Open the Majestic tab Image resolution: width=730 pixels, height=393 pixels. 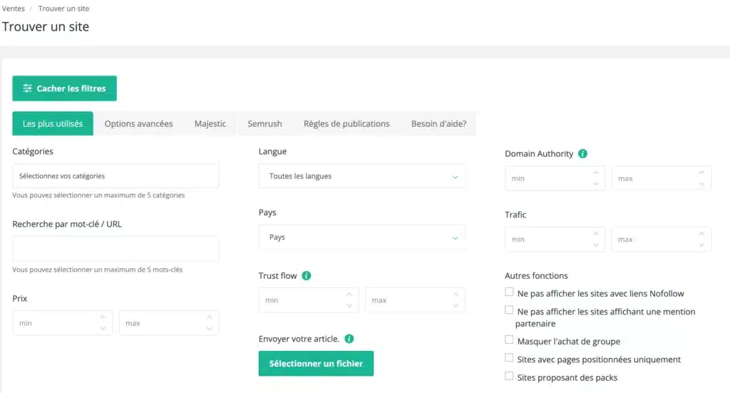pos(210,124)
